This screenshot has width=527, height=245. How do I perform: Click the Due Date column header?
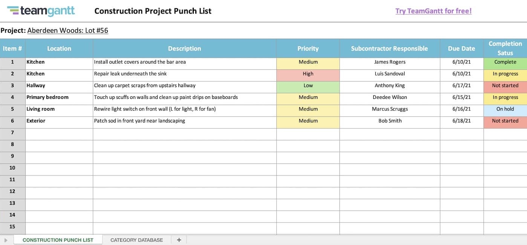[x=461, y=48]
